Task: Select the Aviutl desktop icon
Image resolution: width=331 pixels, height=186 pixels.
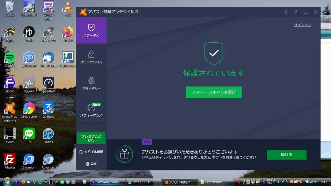Action: click(10, 136)
